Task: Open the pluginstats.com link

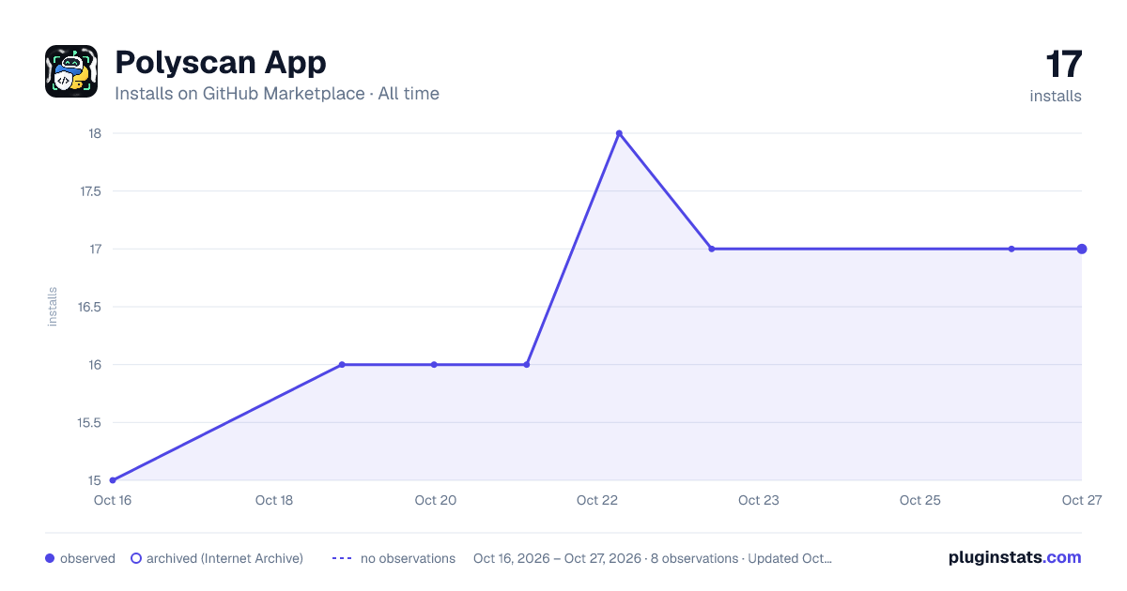Action: (x=1015, y=557)
